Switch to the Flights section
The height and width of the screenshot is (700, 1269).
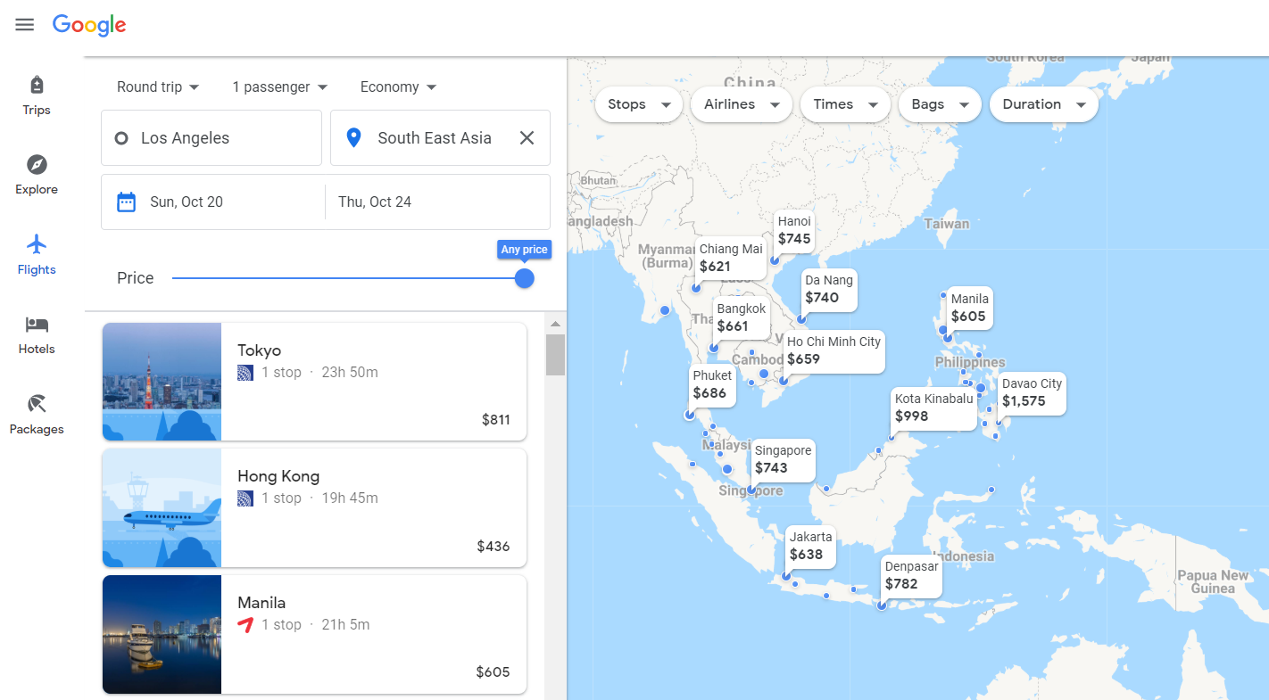pos(37,254)
